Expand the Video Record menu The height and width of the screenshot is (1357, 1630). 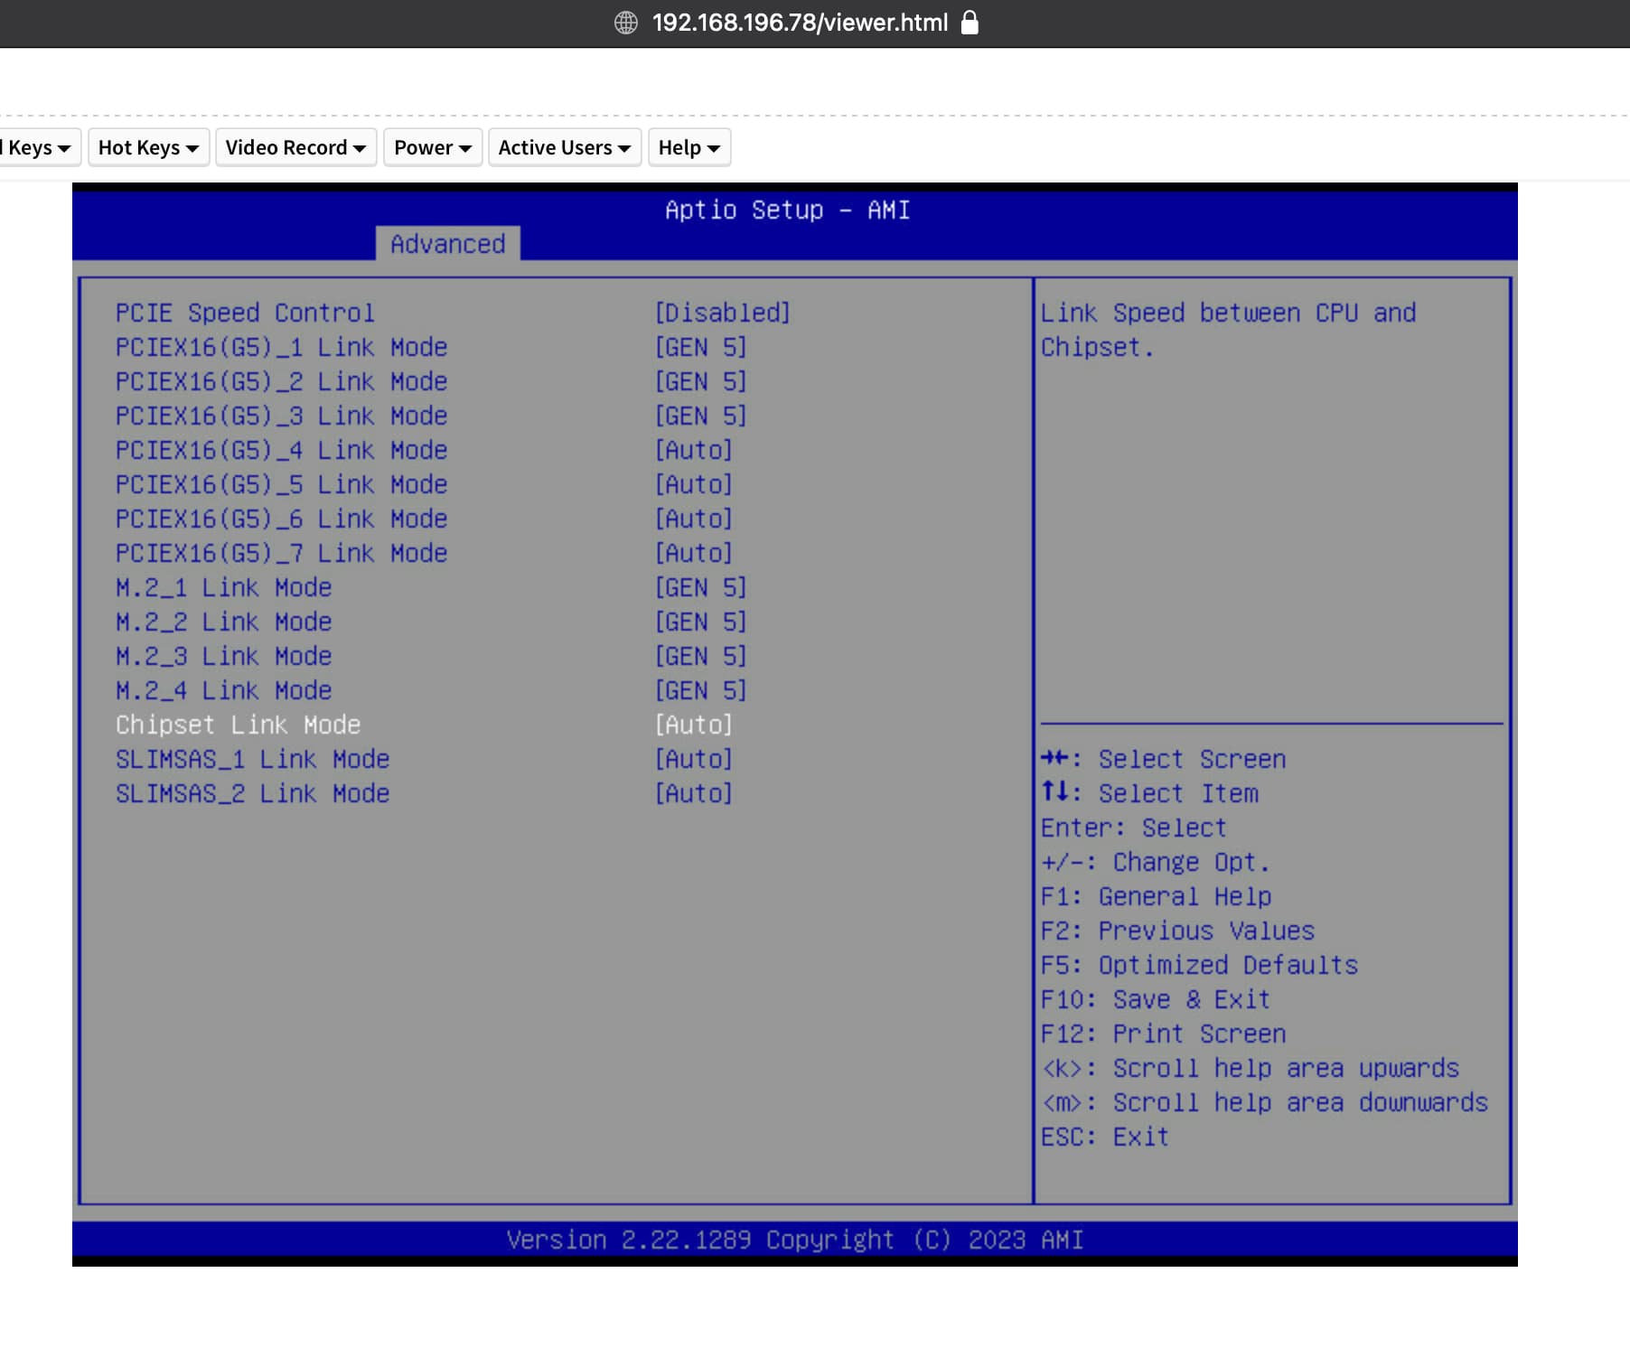[x=295, y=147]
